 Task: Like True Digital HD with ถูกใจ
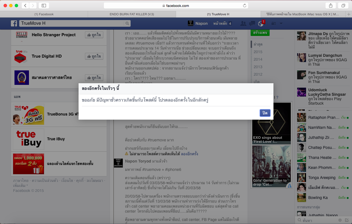(x=94, y=56)
